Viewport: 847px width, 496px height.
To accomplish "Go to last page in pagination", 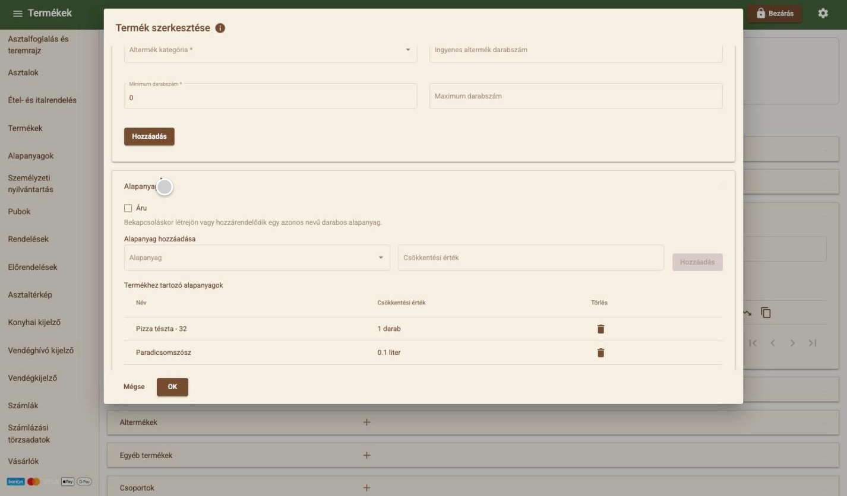I will [x=813, y=343].
